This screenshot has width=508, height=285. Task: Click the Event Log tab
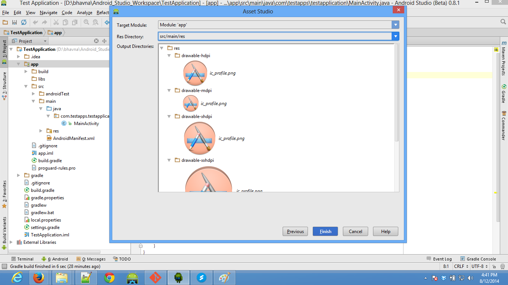(439, 259)
